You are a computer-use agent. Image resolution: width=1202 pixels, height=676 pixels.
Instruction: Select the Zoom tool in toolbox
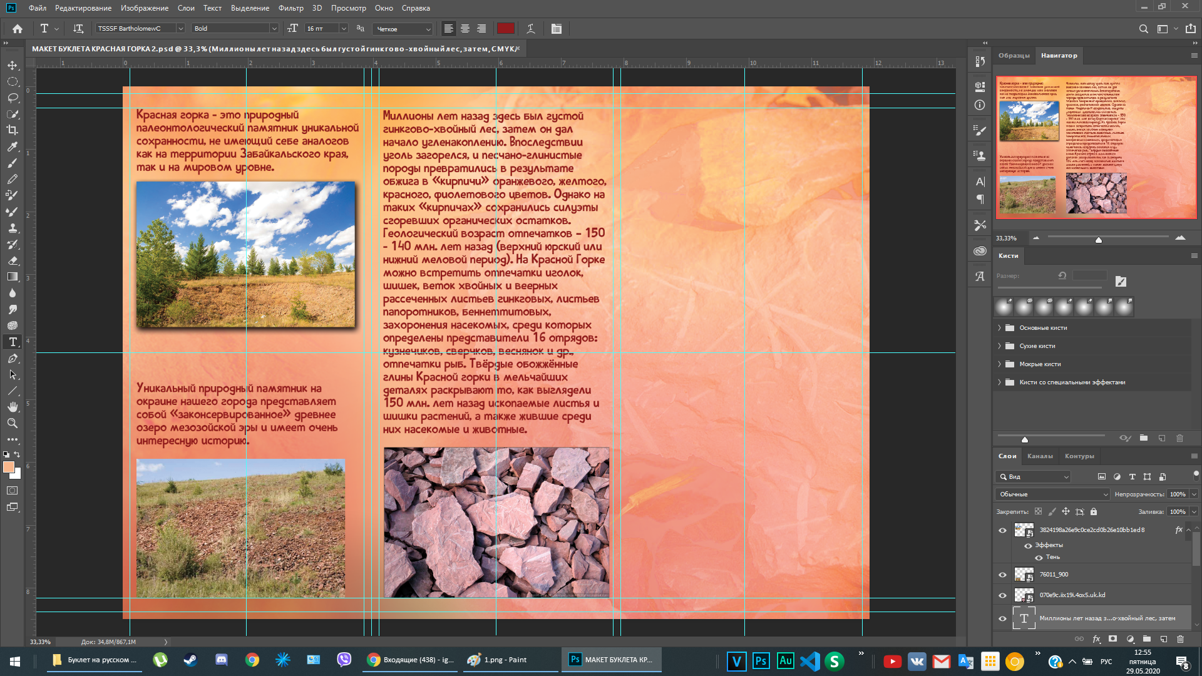click(x=12, y=423)
